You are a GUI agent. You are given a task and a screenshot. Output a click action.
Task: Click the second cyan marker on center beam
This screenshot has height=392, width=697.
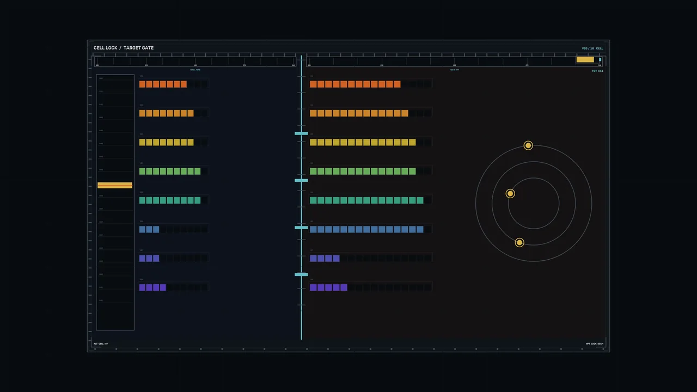(301, 180)
